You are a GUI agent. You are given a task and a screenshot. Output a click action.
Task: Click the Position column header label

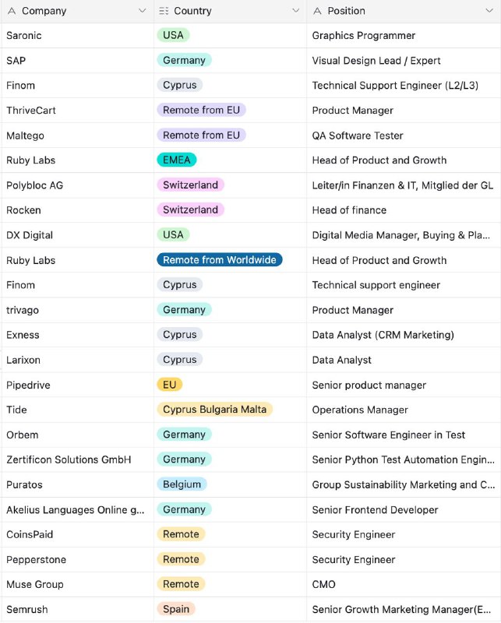click(x=346, y=11)
